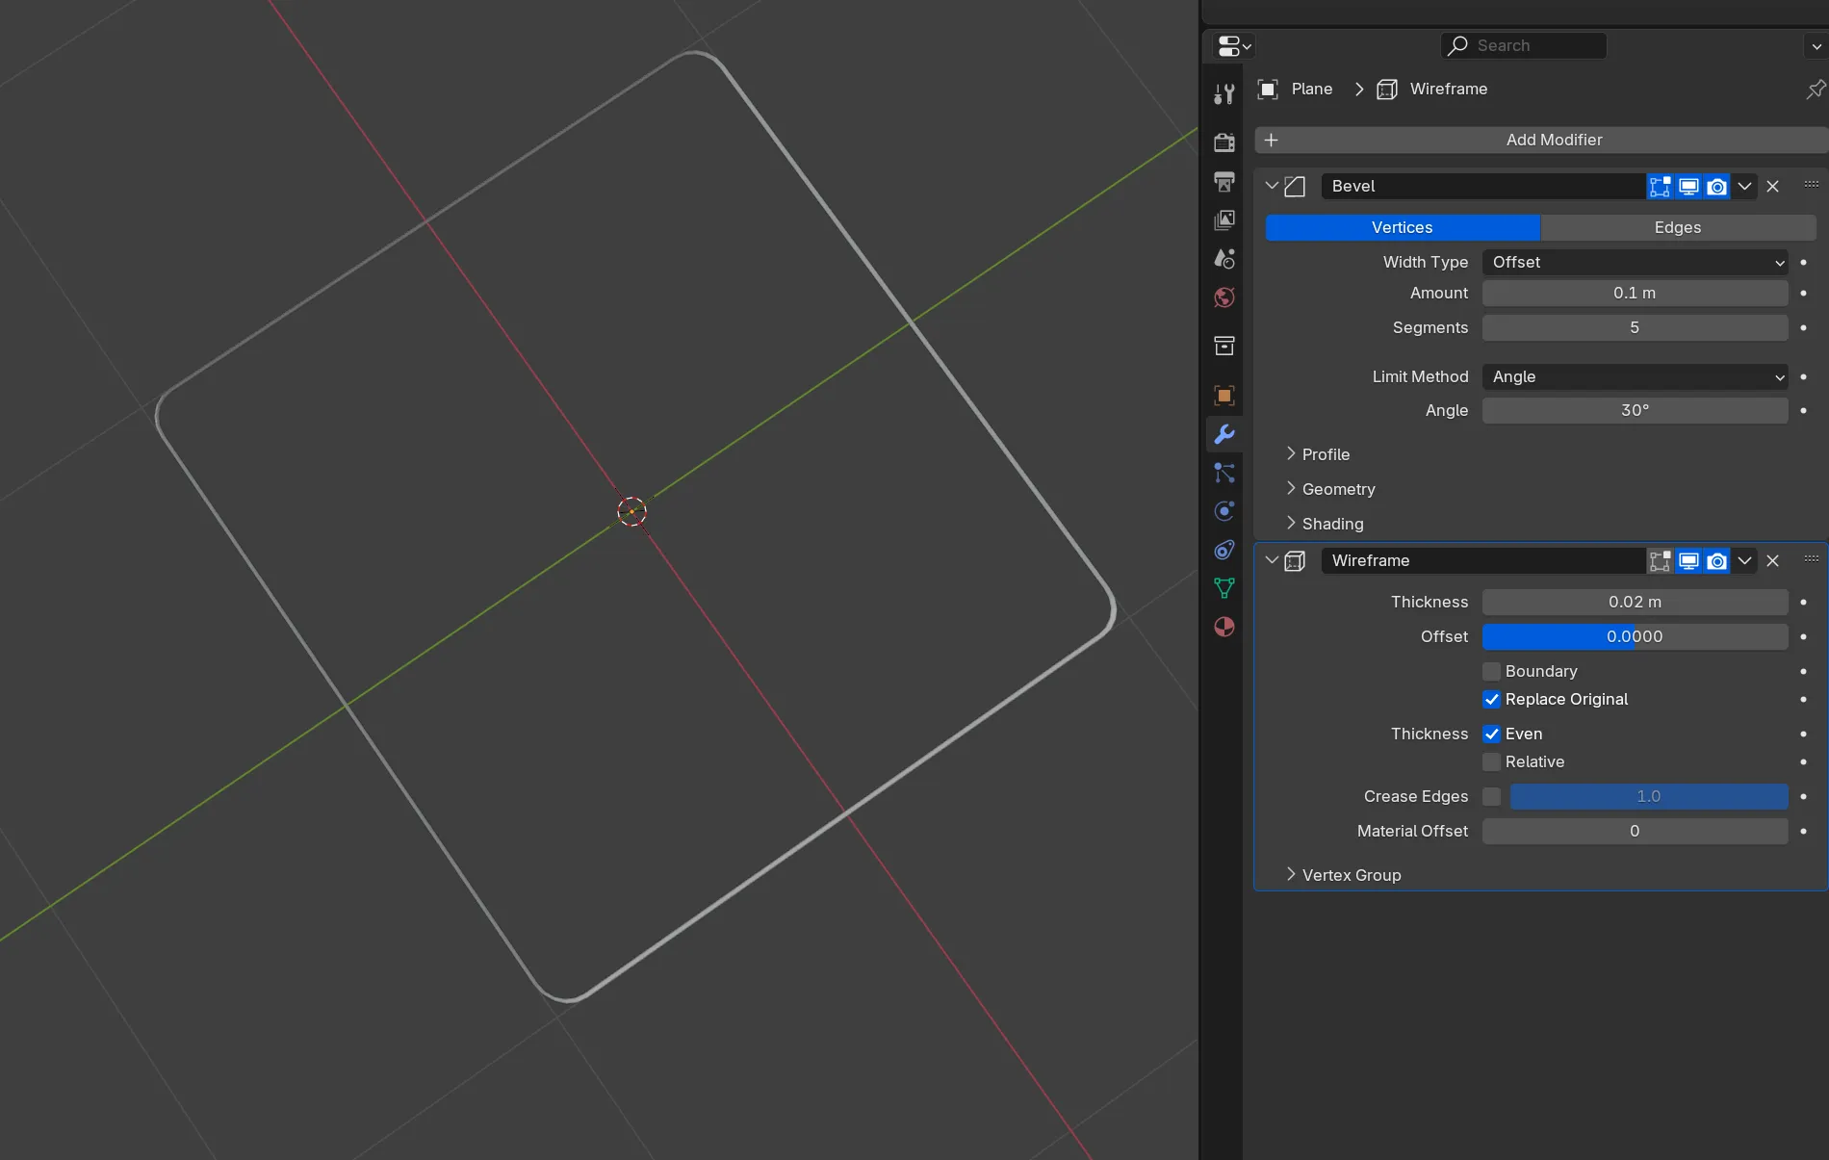Click the Add Modifier button
This screenshot has width=1829, height=1160.
click(x=1553, y=140)
